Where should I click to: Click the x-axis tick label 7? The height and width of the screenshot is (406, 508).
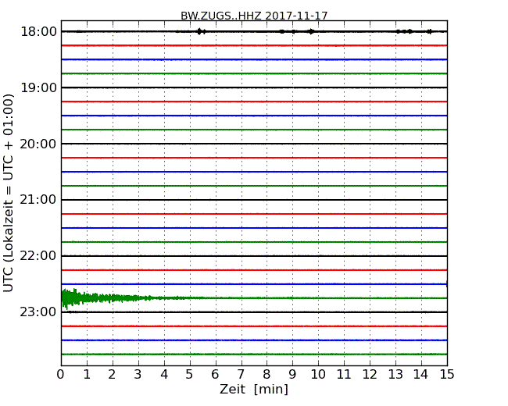241,374
